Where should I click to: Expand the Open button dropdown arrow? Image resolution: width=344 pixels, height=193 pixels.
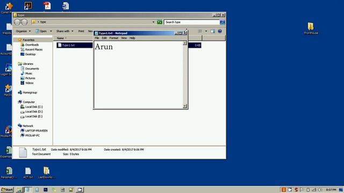51,31
